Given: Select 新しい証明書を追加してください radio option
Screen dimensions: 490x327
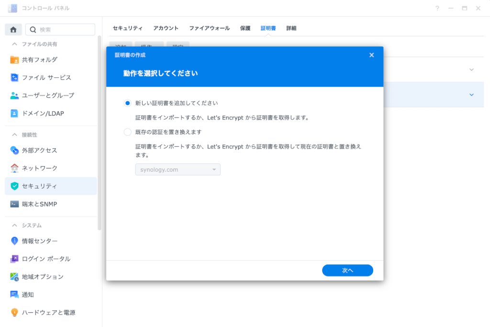Looking at the screenshot, I should 127,103.
